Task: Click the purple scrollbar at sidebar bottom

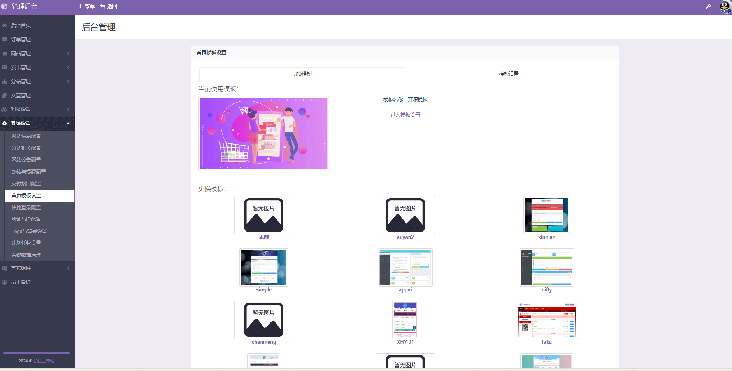Action: (x=36, y=353)
